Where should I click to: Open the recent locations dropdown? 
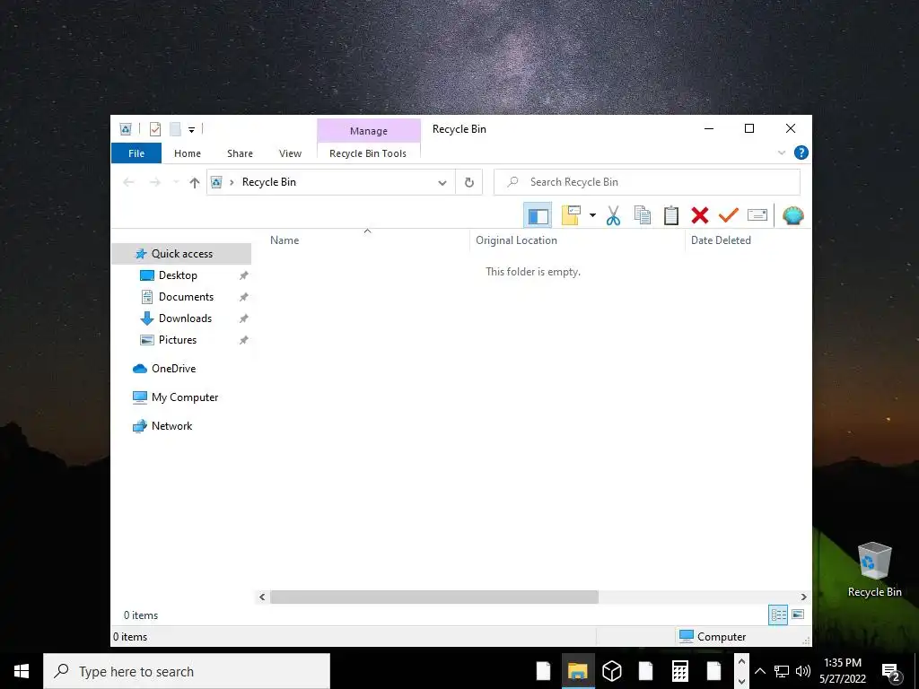pyautogui.click(x=176, y=182)
